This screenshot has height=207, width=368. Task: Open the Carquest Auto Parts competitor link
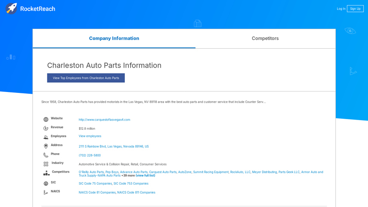[163, 172]
